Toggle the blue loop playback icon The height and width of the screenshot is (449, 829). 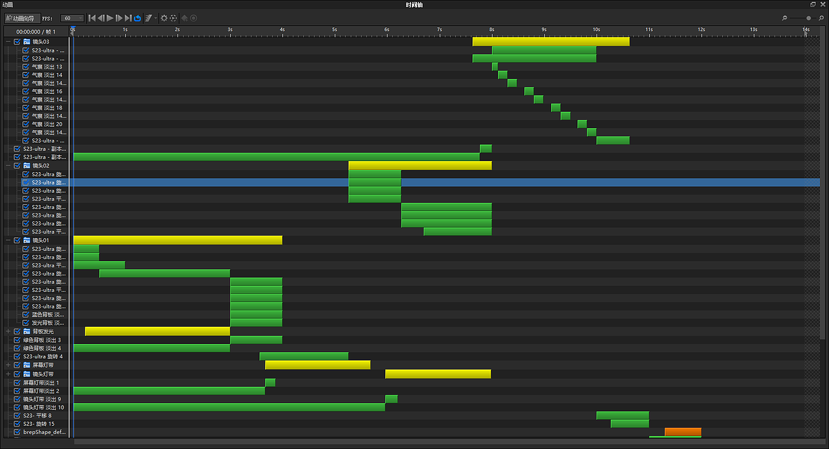[137, 18]
